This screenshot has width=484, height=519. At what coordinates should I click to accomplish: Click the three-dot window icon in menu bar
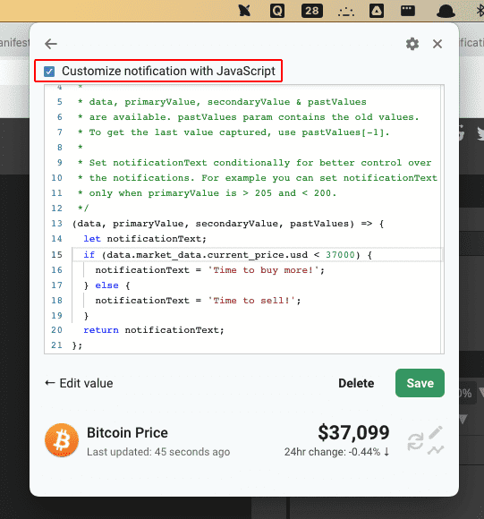point(408,10)
